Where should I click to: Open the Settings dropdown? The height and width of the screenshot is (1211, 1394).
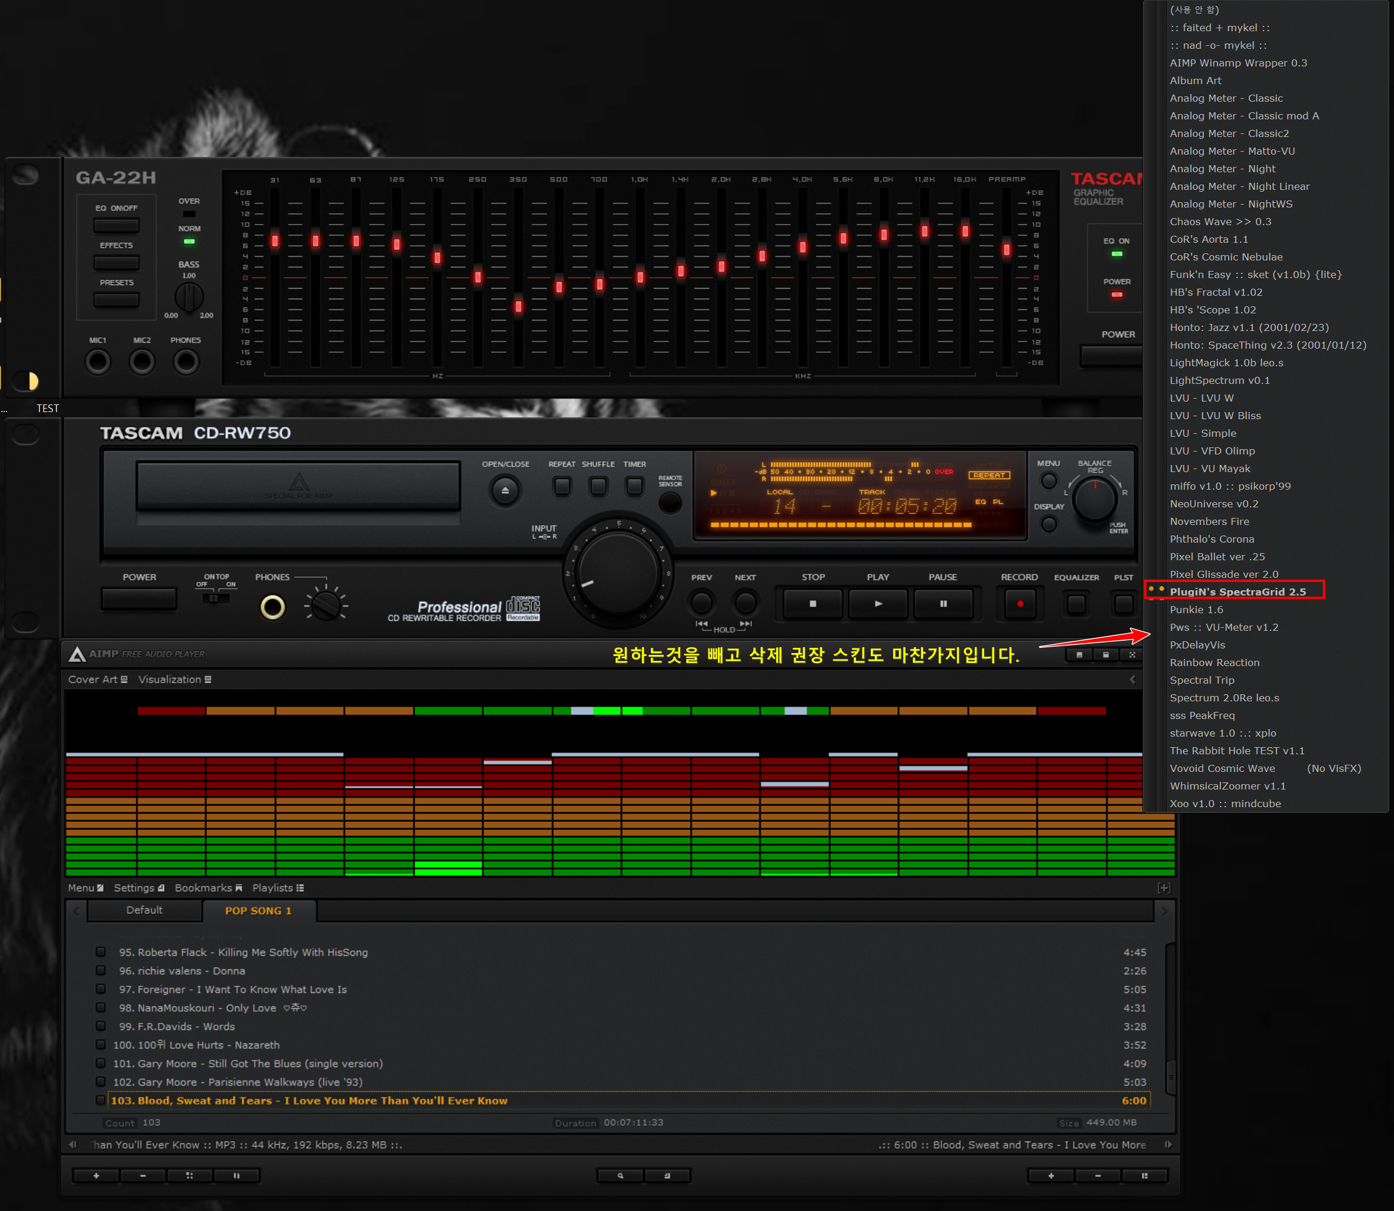139,888
